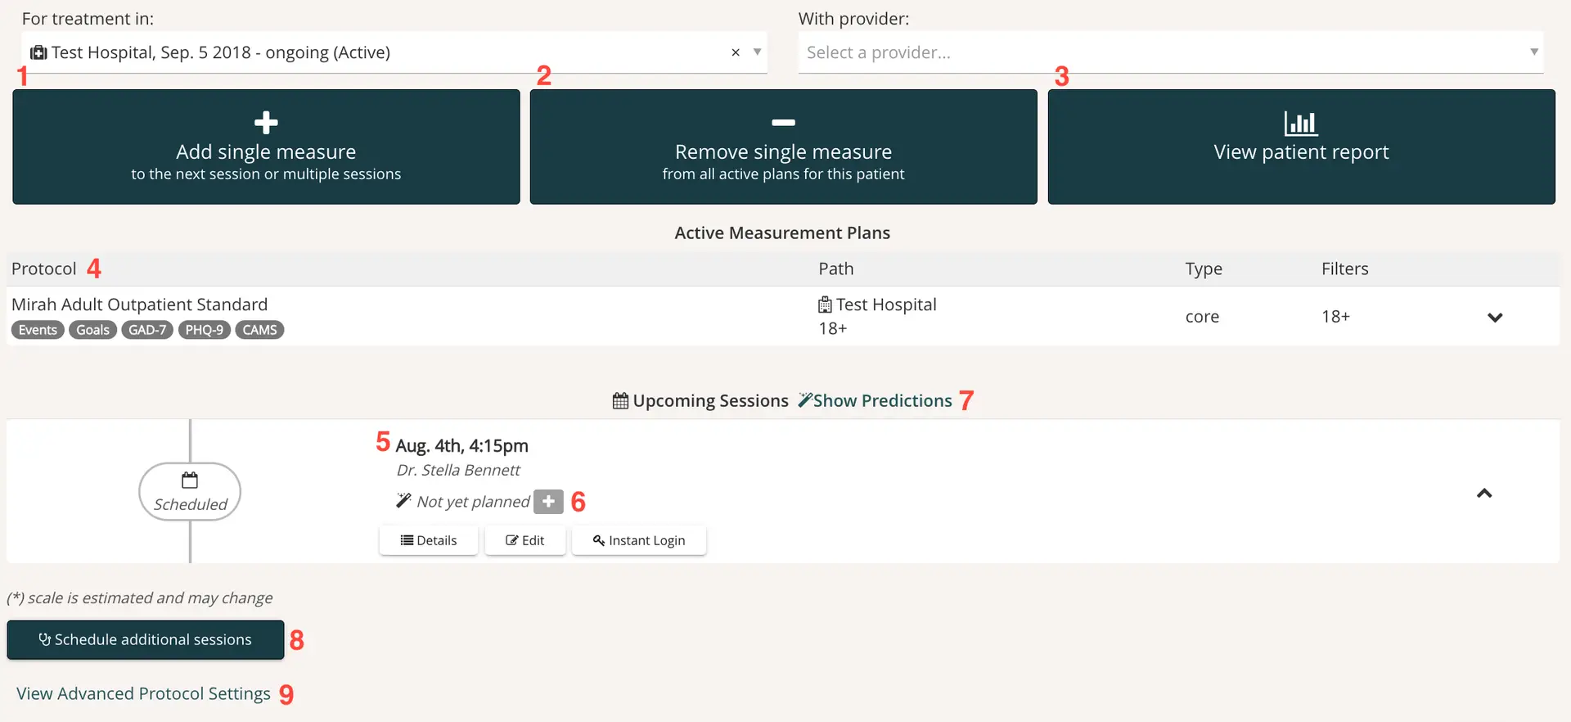This screenshot has height=722, width=1571.
Task: Clear the selected treatment with the x icon
Action: 736,52
